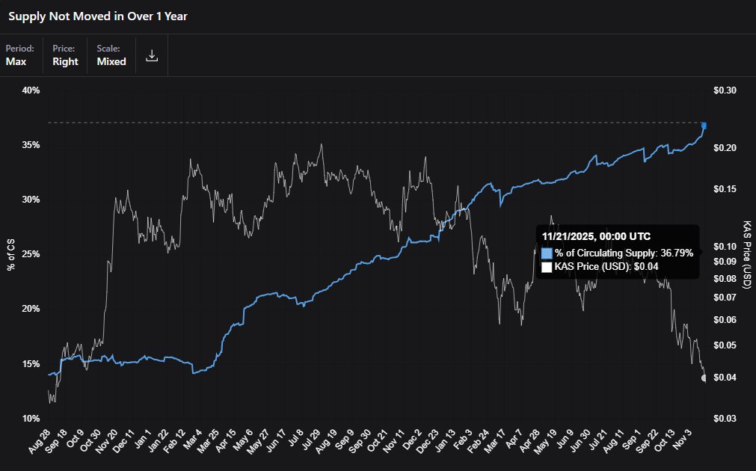Open the Scale Mixed selector
Viewport: 756px width, 471px height.
click(111, 55)
